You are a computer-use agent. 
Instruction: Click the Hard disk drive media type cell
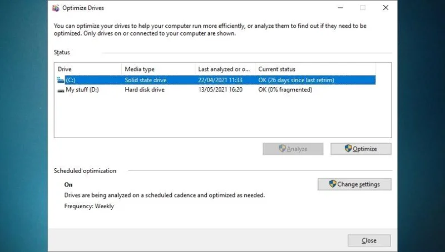(x=145, y=90)
